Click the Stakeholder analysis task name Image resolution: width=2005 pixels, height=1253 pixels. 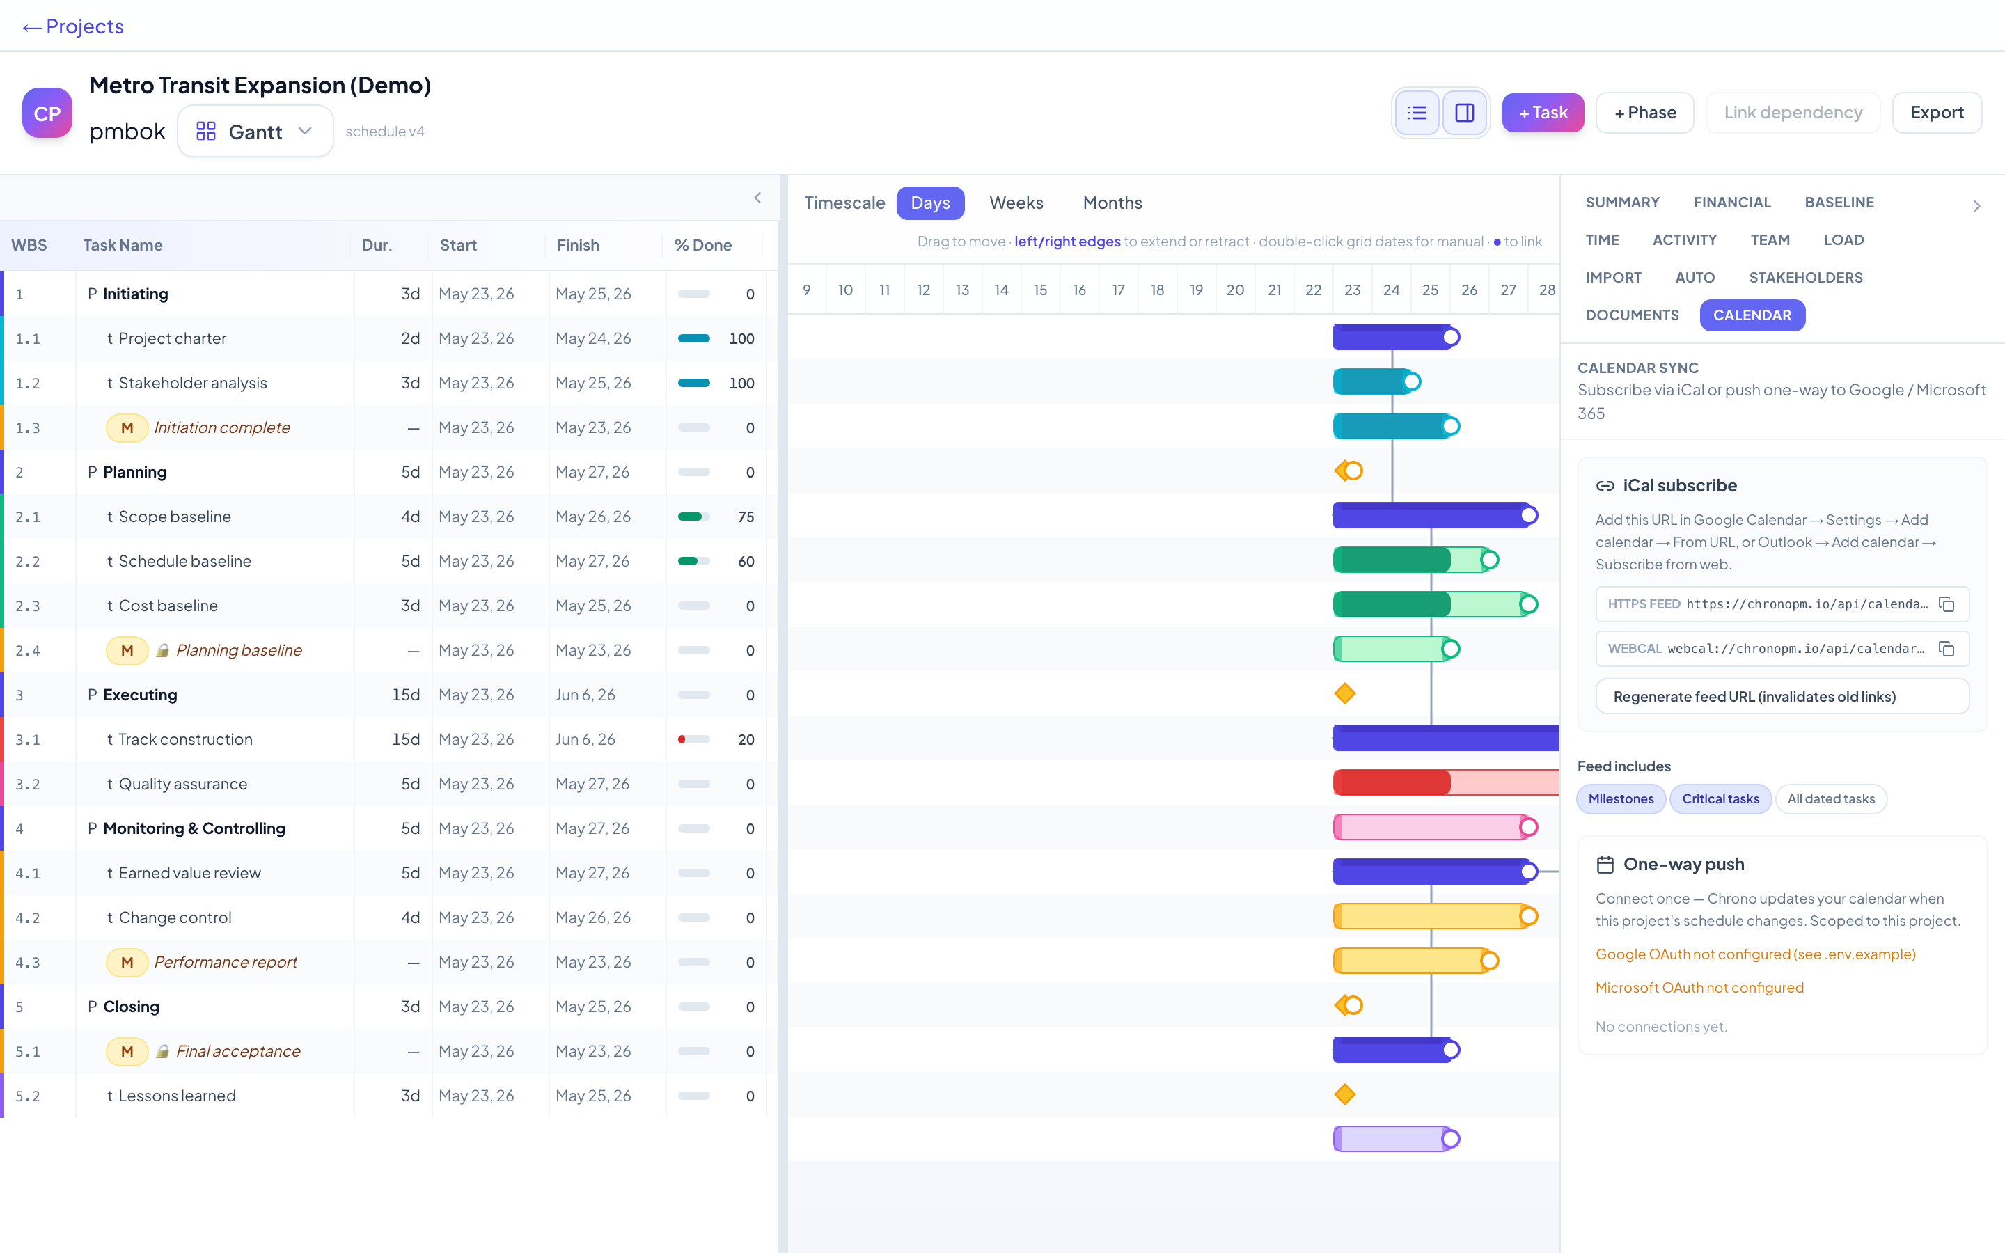coord(192,384)
